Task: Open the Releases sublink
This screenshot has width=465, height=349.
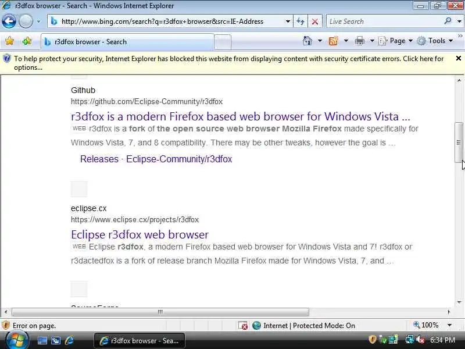Action: (99, 159)
